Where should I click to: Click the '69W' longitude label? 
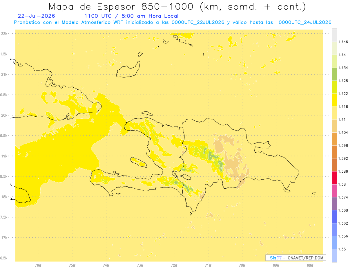276,265
